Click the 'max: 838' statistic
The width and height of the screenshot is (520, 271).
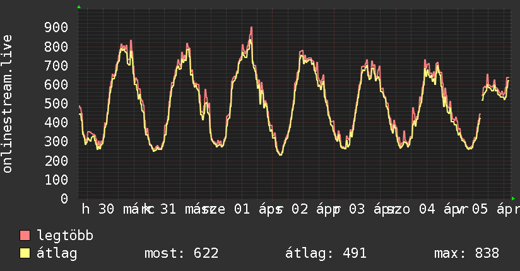466,253
